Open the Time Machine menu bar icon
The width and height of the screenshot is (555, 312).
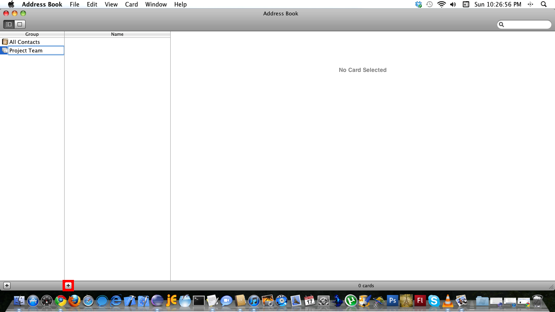pos(429,4)
